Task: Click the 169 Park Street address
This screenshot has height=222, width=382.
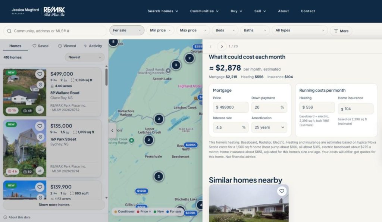Action: coord(63,139)
